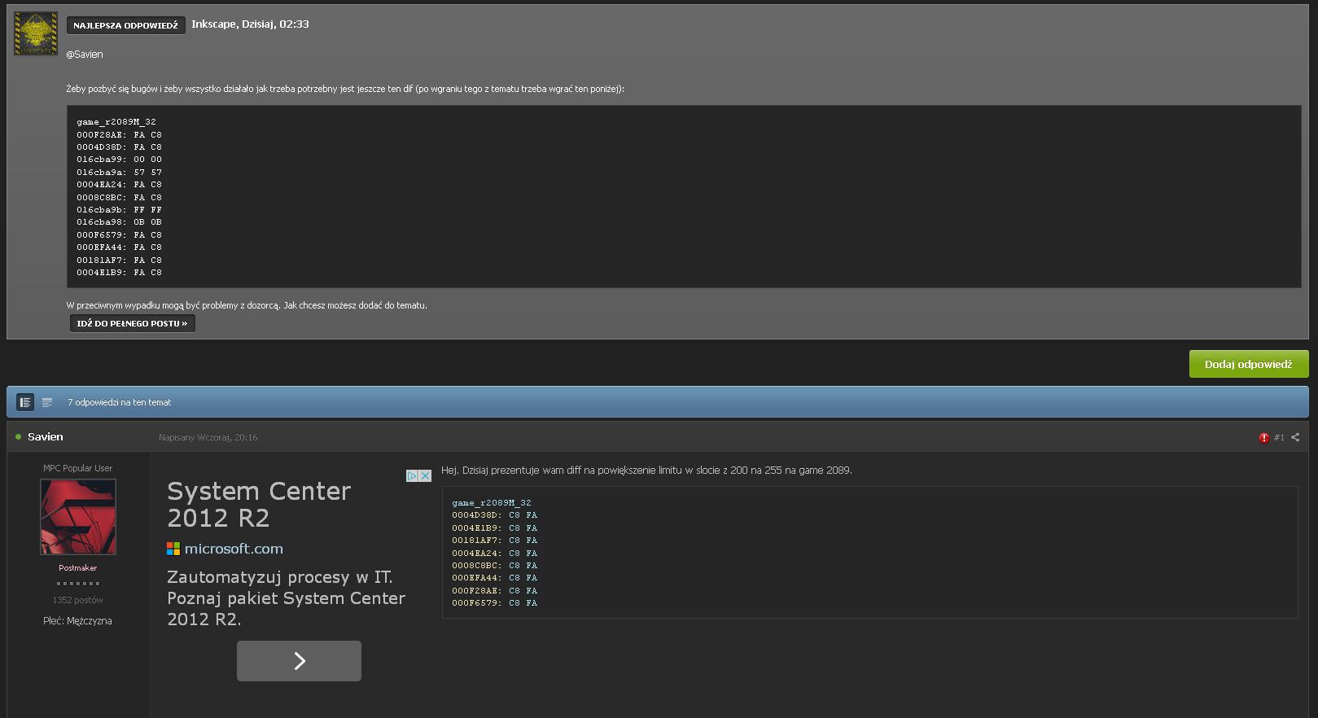Image resolution: width=1318 pixels, height=718 pixels.
Task: Click 'game_r2089M_32' in the best answer code
Action: (116, 122)
